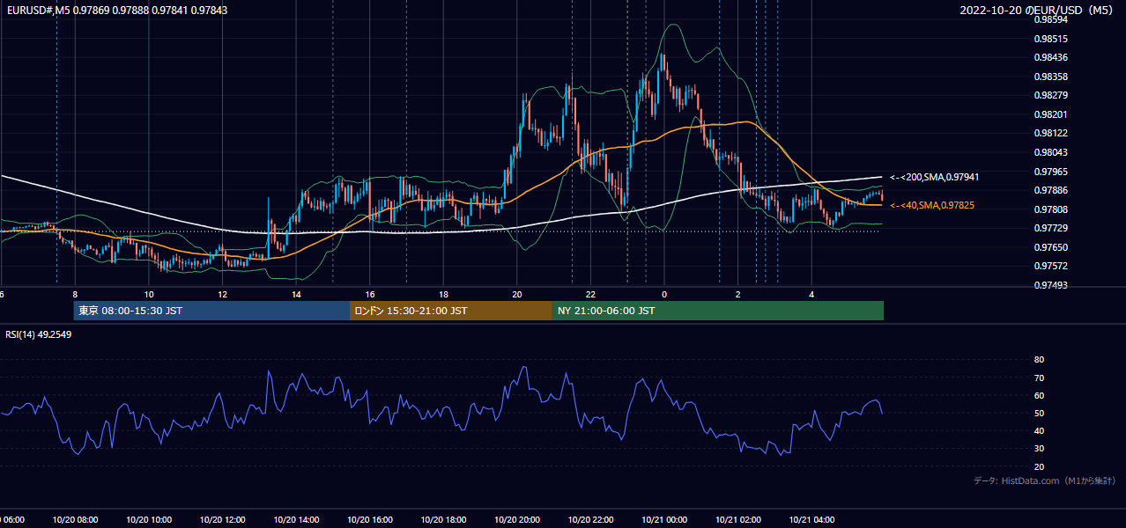This screenshot has height=528, width=1126.
Task: Click the 10/20 12:00 bottom time label
Action: (222, 519)
